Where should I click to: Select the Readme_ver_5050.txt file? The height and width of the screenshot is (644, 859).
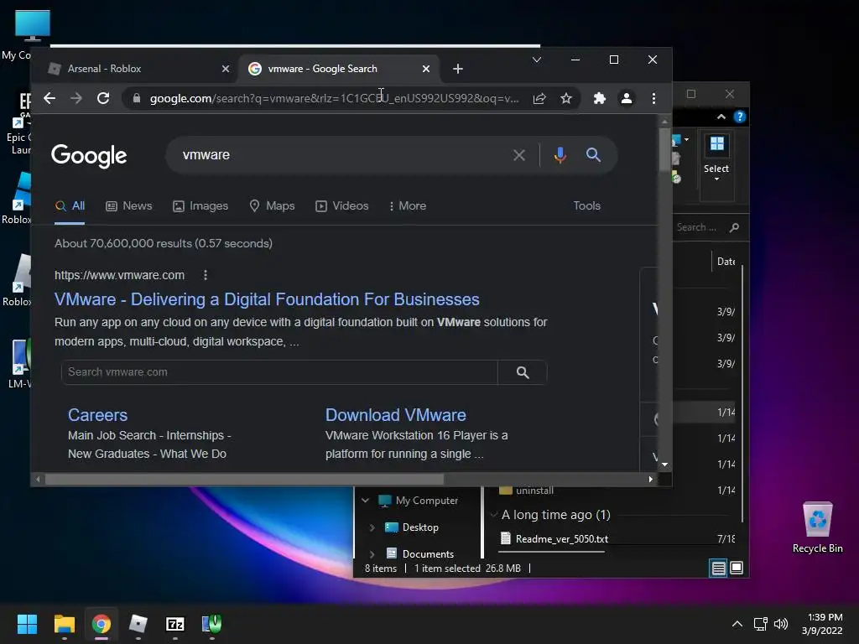(x=554, y=539)
